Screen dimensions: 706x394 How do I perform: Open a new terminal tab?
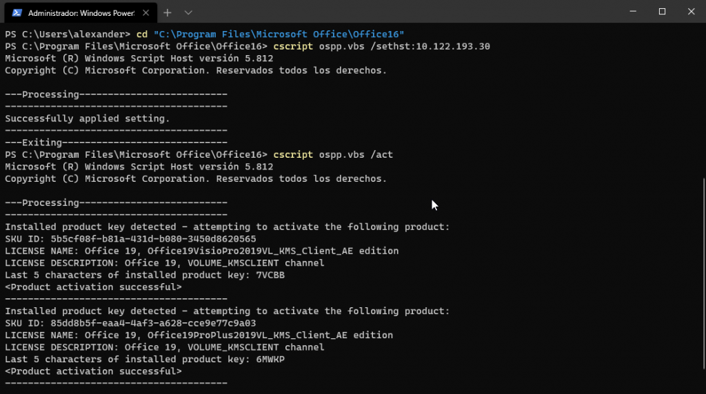[168, 13]
